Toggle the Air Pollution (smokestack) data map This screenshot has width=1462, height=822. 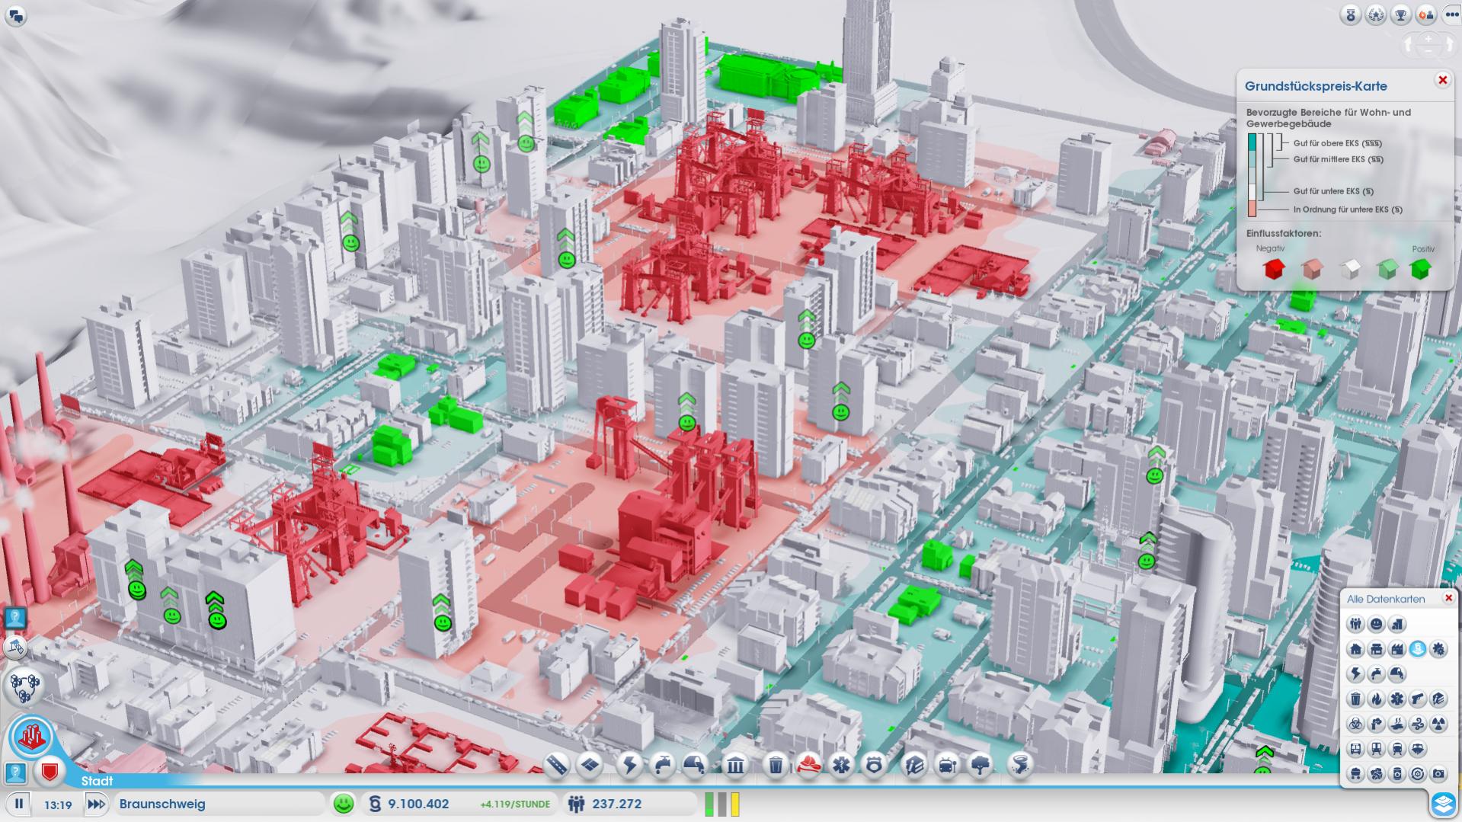pos(1376,723)
